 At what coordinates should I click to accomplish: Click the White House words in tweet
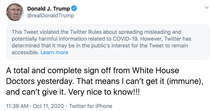pyautogui.click(x=156, y=70)
